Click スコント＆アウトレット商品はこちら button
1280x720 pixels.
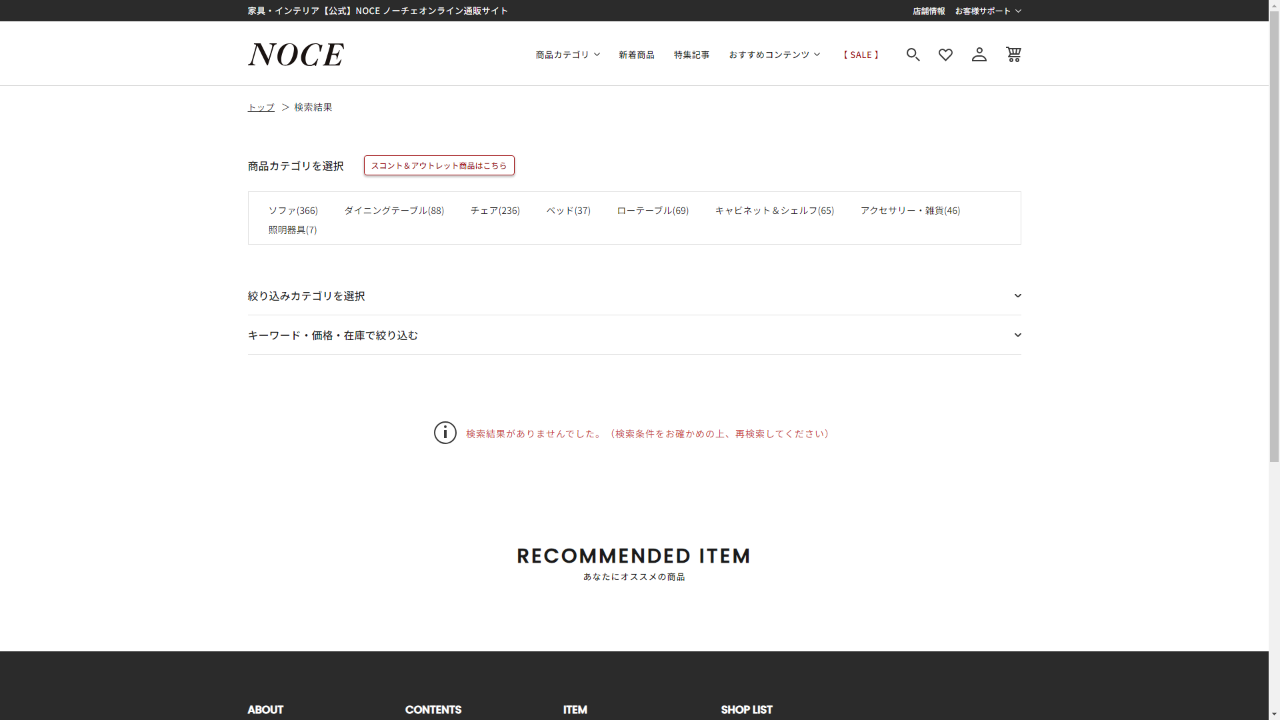pos(439,165)
